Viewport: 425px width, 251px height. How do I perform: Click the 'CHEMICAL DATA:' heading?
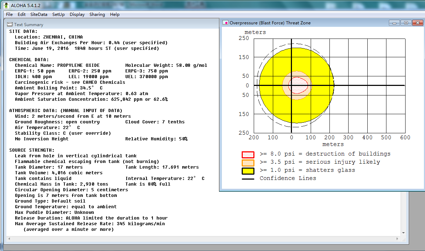point(29,59)
